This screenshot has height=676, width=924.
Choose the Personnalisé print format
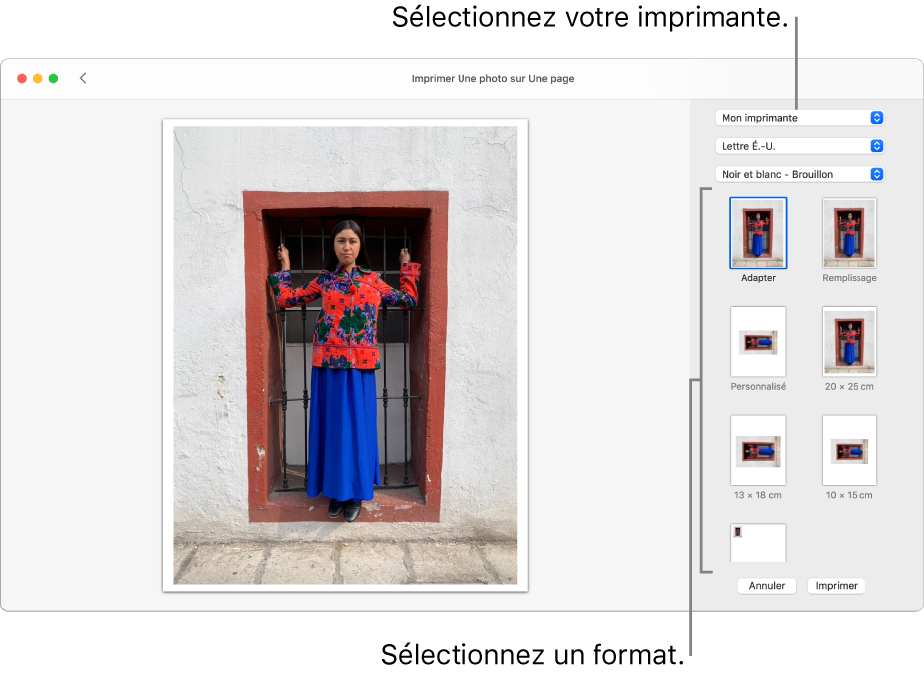(758, 342)
